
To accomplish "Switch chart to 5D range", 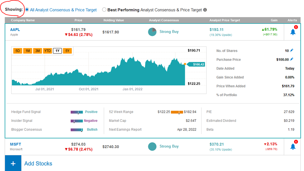I will coord(17,51).
